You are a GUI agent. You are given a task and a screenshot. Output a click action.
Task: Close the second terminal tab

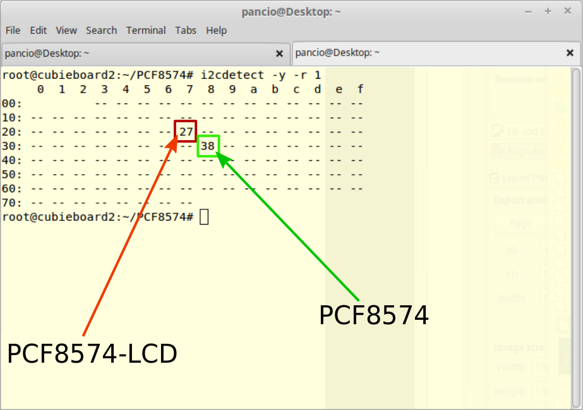(x=570, y=54)
